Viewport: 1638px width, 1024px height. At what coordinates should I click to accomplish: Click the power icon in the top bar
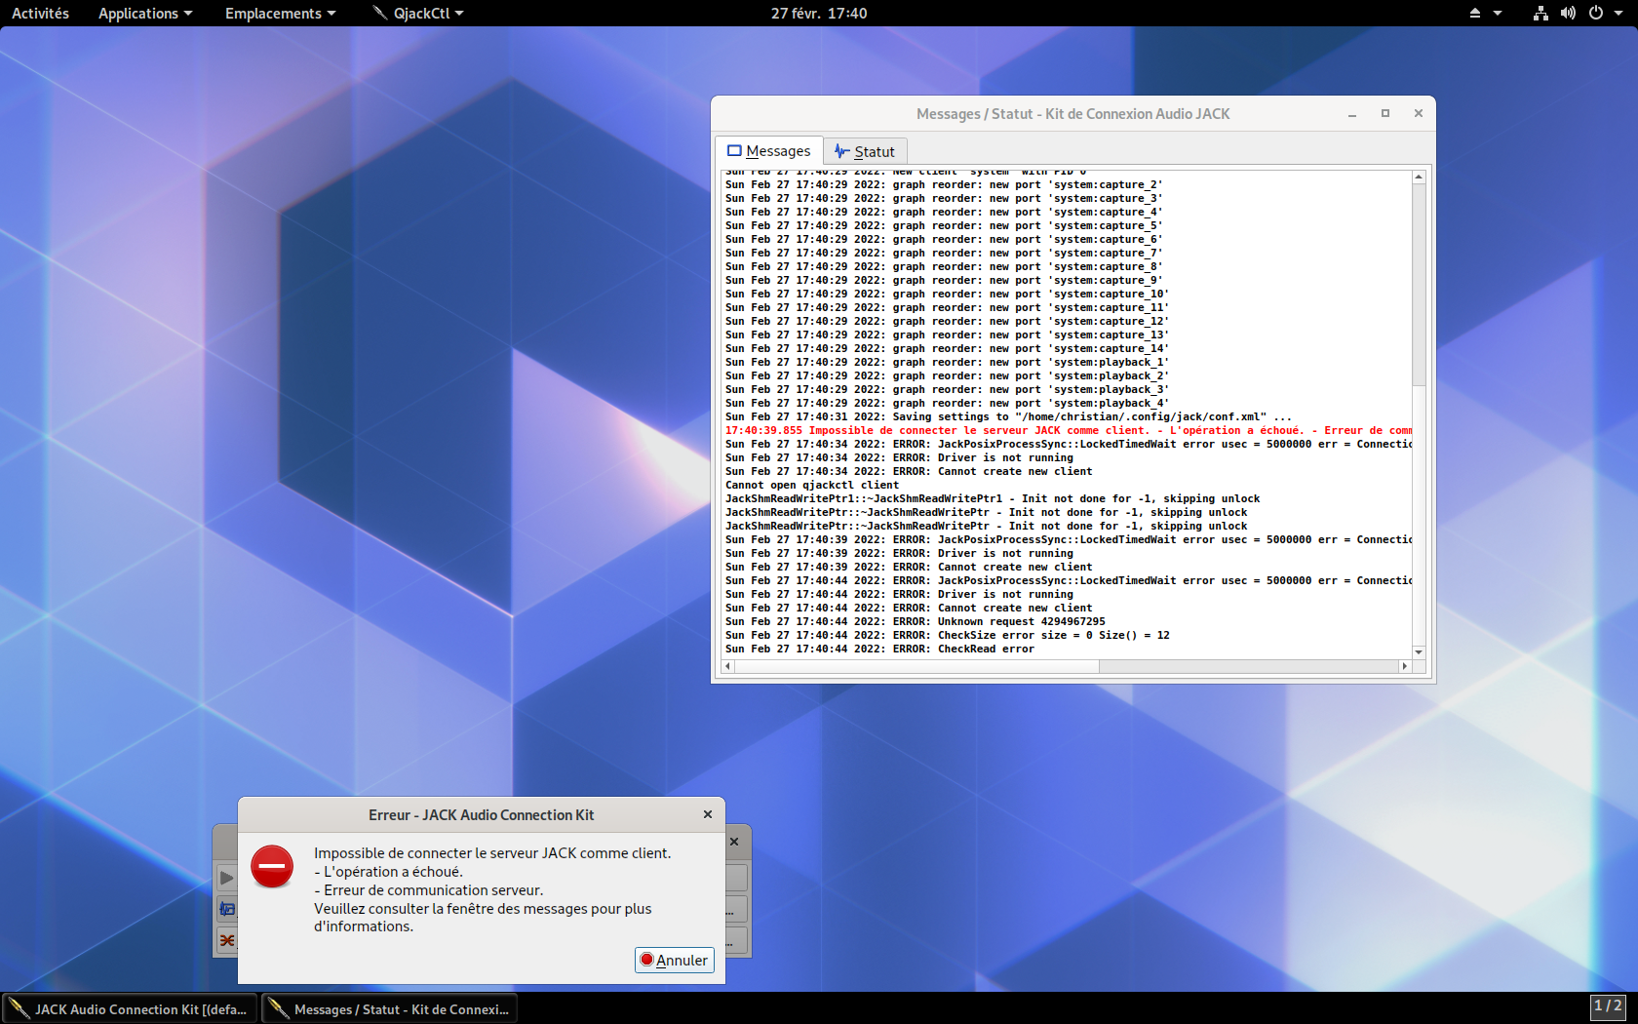(1596, 13)
